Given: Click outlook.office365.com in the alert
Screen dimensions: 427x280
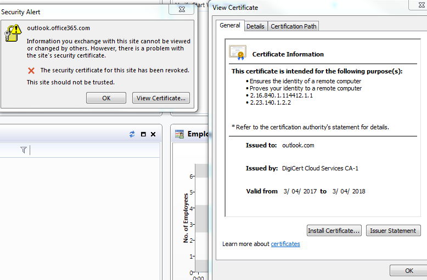Looking at the screenshot, I should tap(58, 28).
